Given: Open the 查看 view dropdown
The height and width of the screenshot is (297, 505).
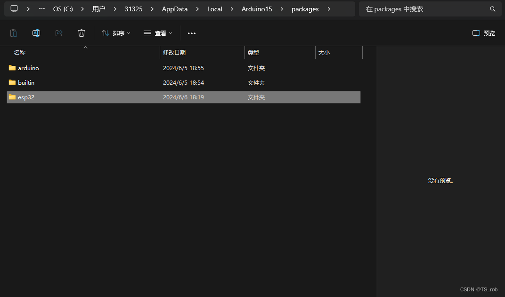Looking at the screenshot, I should [x=158, y=33].
